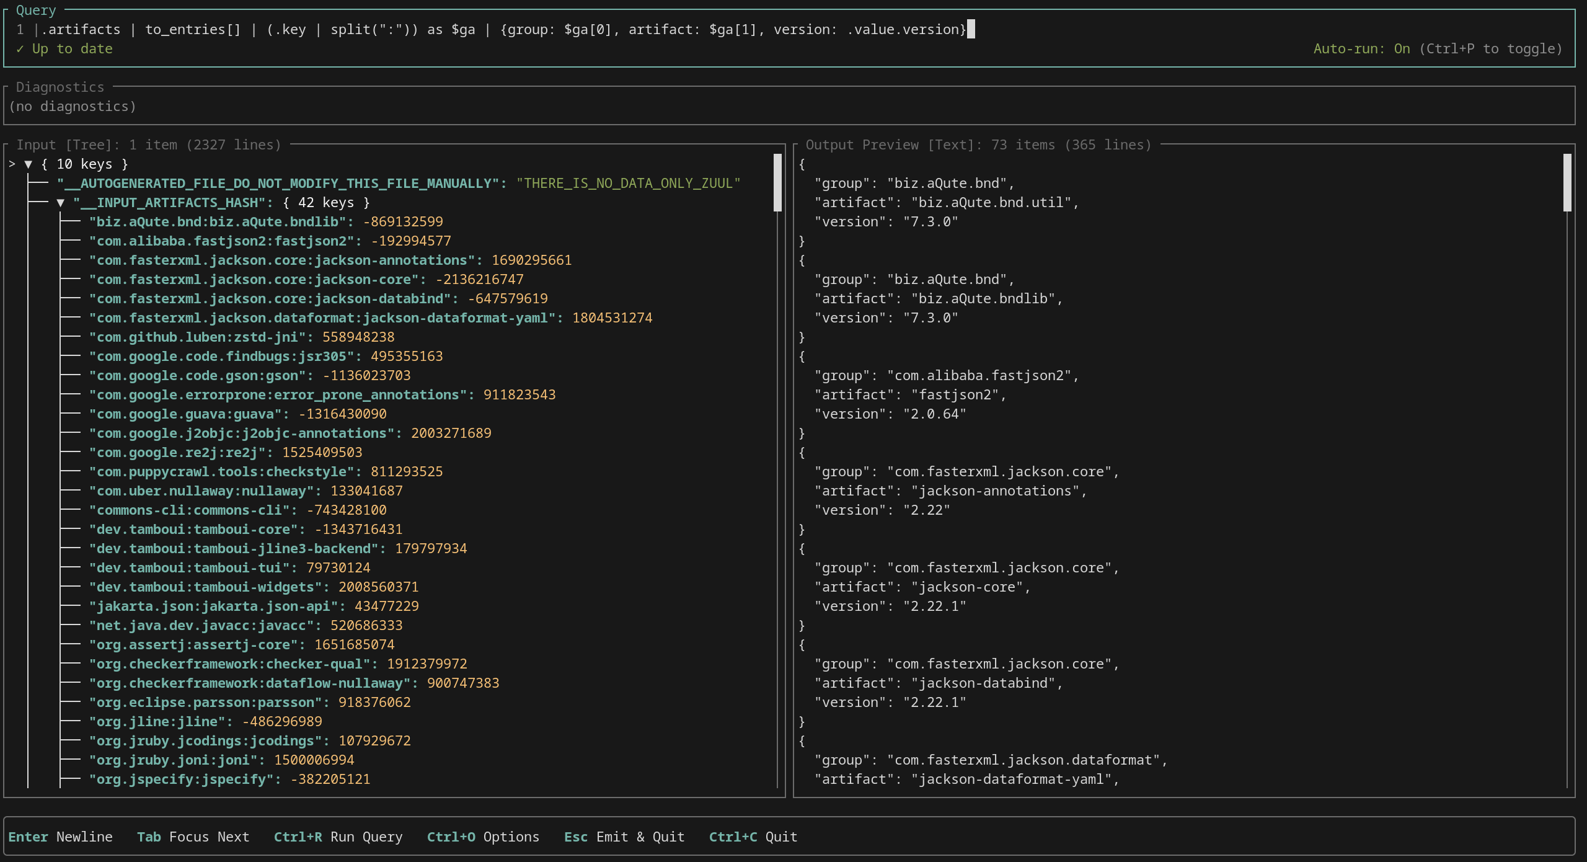Select the Input [Tree] panel title
This screenshot has height=862, width=1587.
click(x=148, y=145)
